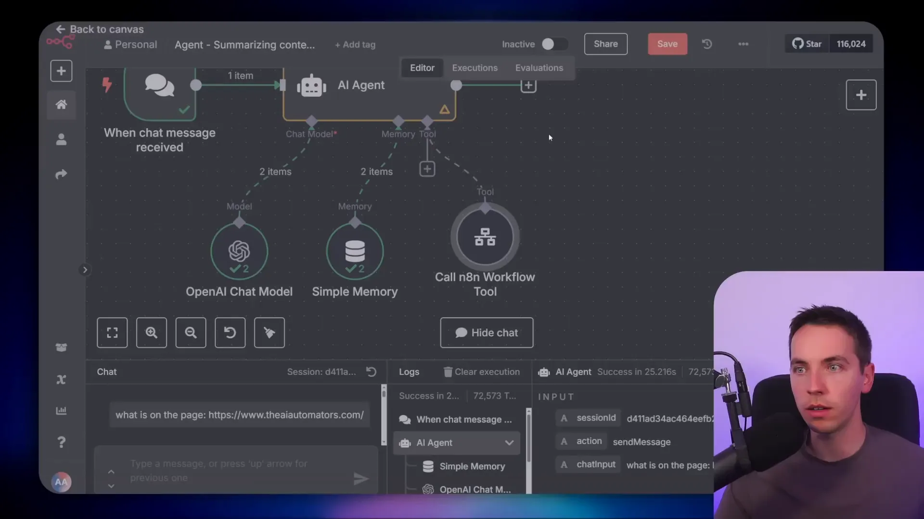Select the OpenAI Chat Model node
Viewport: 924px width, 519px height.
point(239,251)
